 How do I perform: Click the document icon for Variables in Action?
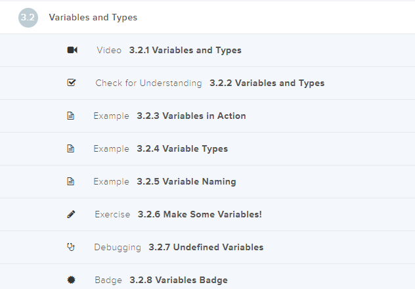coord(71,116)
